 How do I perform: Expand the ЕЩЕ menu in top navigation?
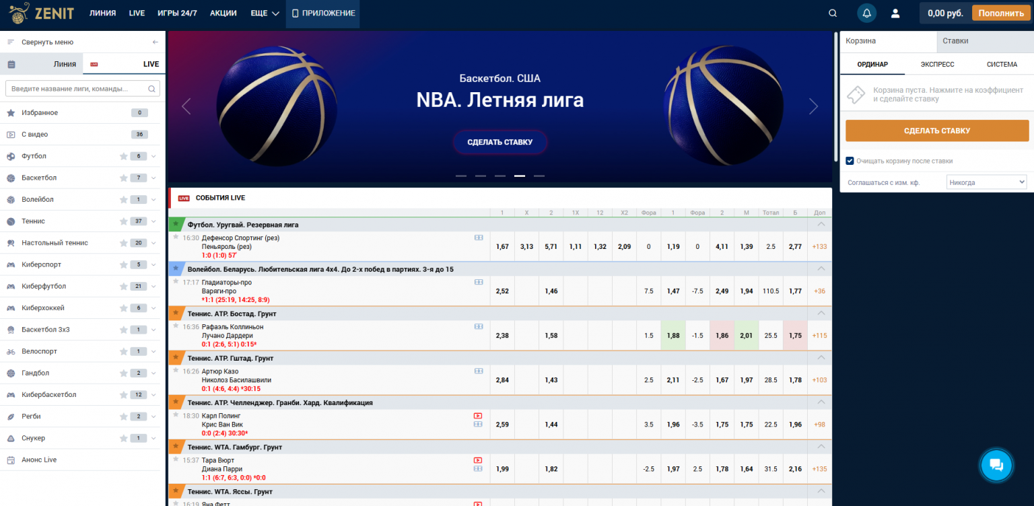pyautogui.click(x=265, y=13)
